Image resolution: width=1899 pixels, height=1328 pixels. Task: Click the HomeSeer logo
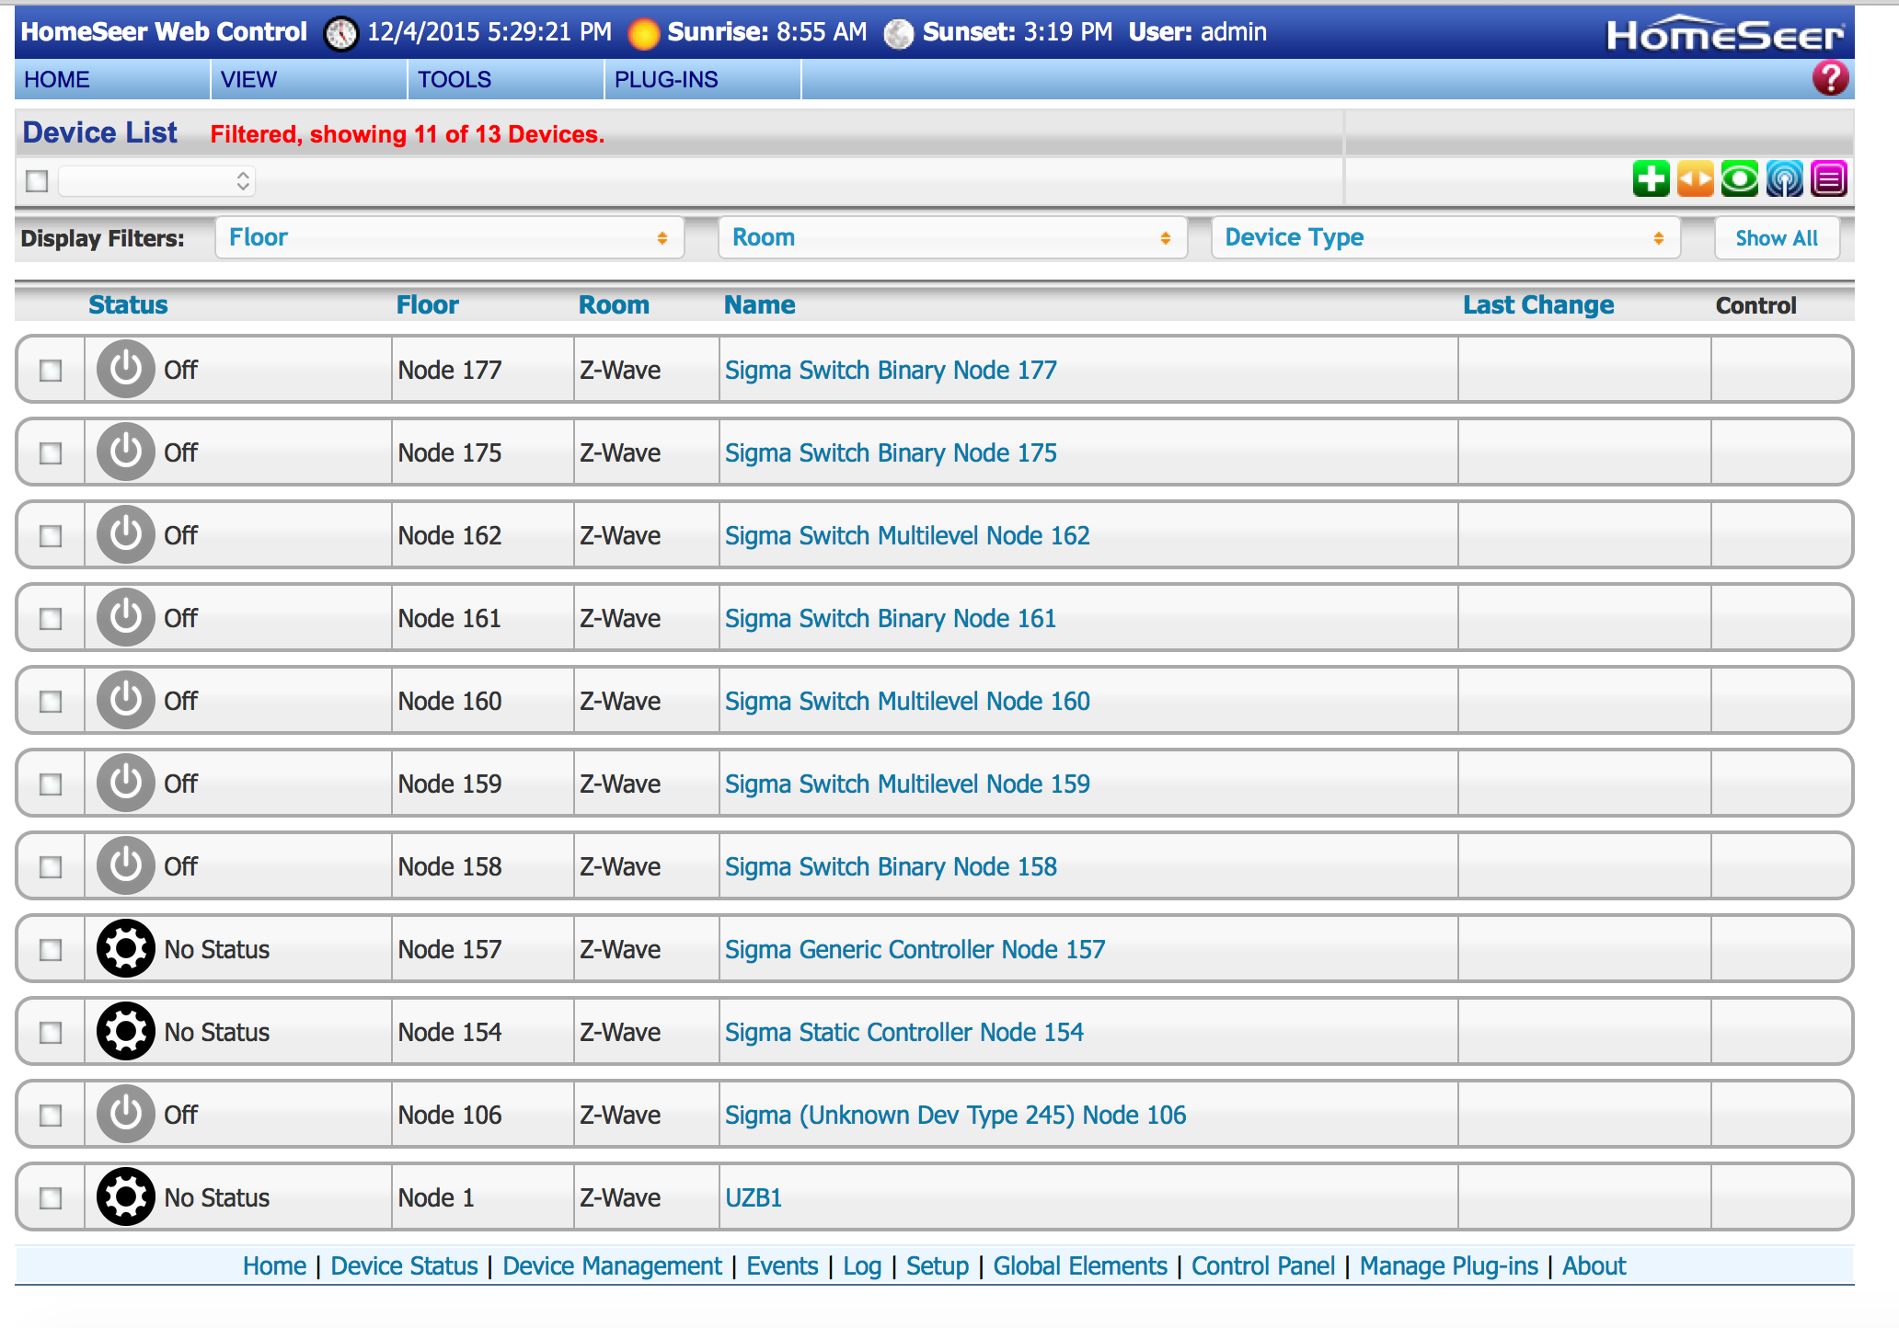coord(1725,34)
